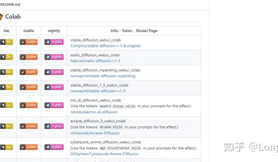Open stable badge for stable_diffusion_1_5_webui_colab
The image size is (278, 162).
coord(29,87)
